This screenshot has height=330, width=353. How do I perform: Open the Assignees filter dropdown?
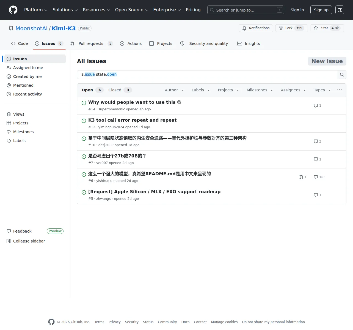[293, 90]
